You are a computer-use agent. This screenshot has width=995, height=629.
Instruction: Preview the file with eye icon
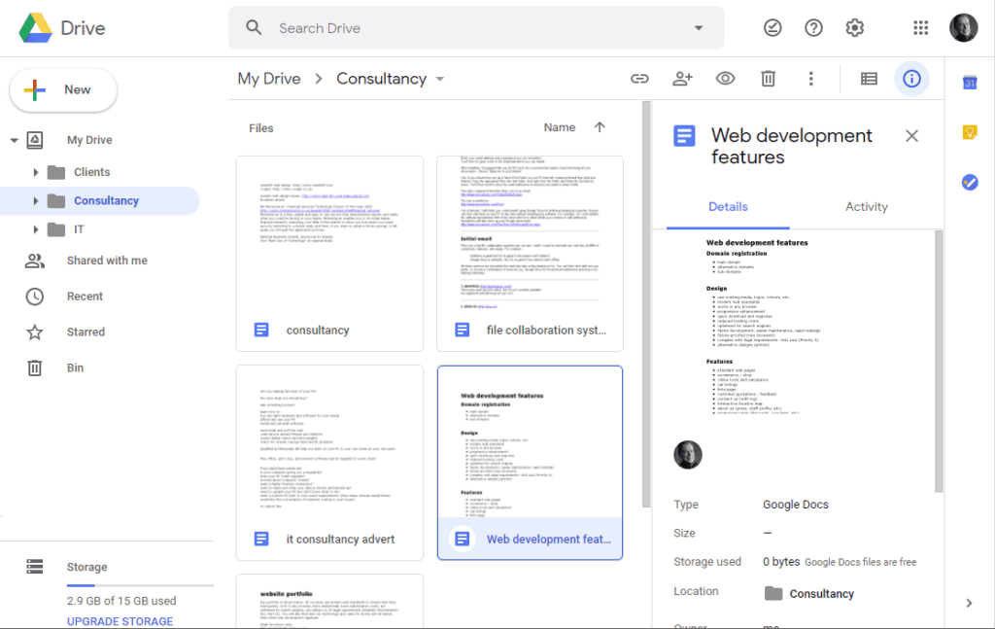725,79
